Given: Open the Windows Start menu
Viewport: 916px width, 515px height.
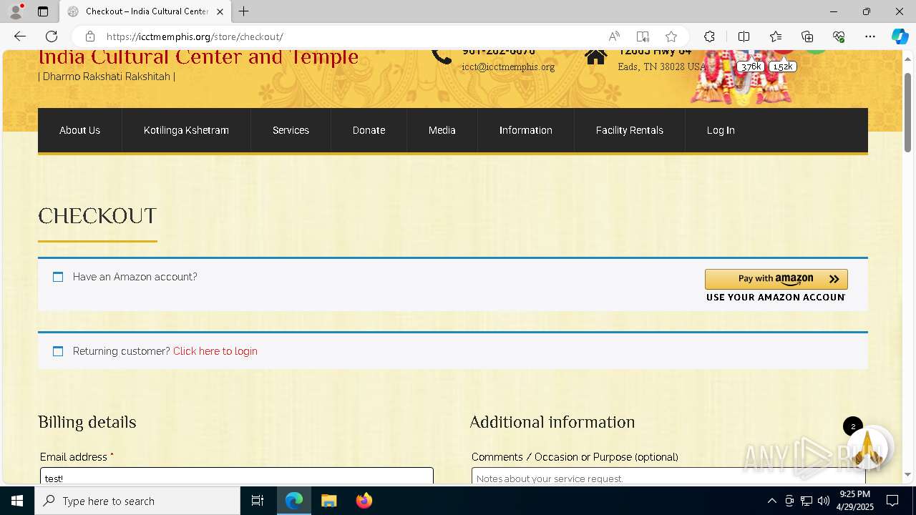Looking at the screenshot, I should [17, 501].
